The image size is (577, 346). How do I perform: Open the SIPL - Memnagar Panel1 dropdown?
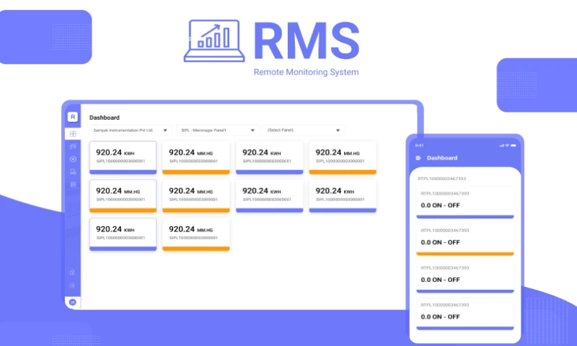[217, 130]
